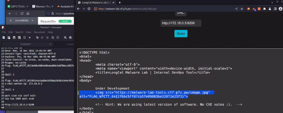Image resolution: width=283 pixels, height=113 pixels.
Task: Open the View menu in Mousepad
Action: click(x=29, y=32)
